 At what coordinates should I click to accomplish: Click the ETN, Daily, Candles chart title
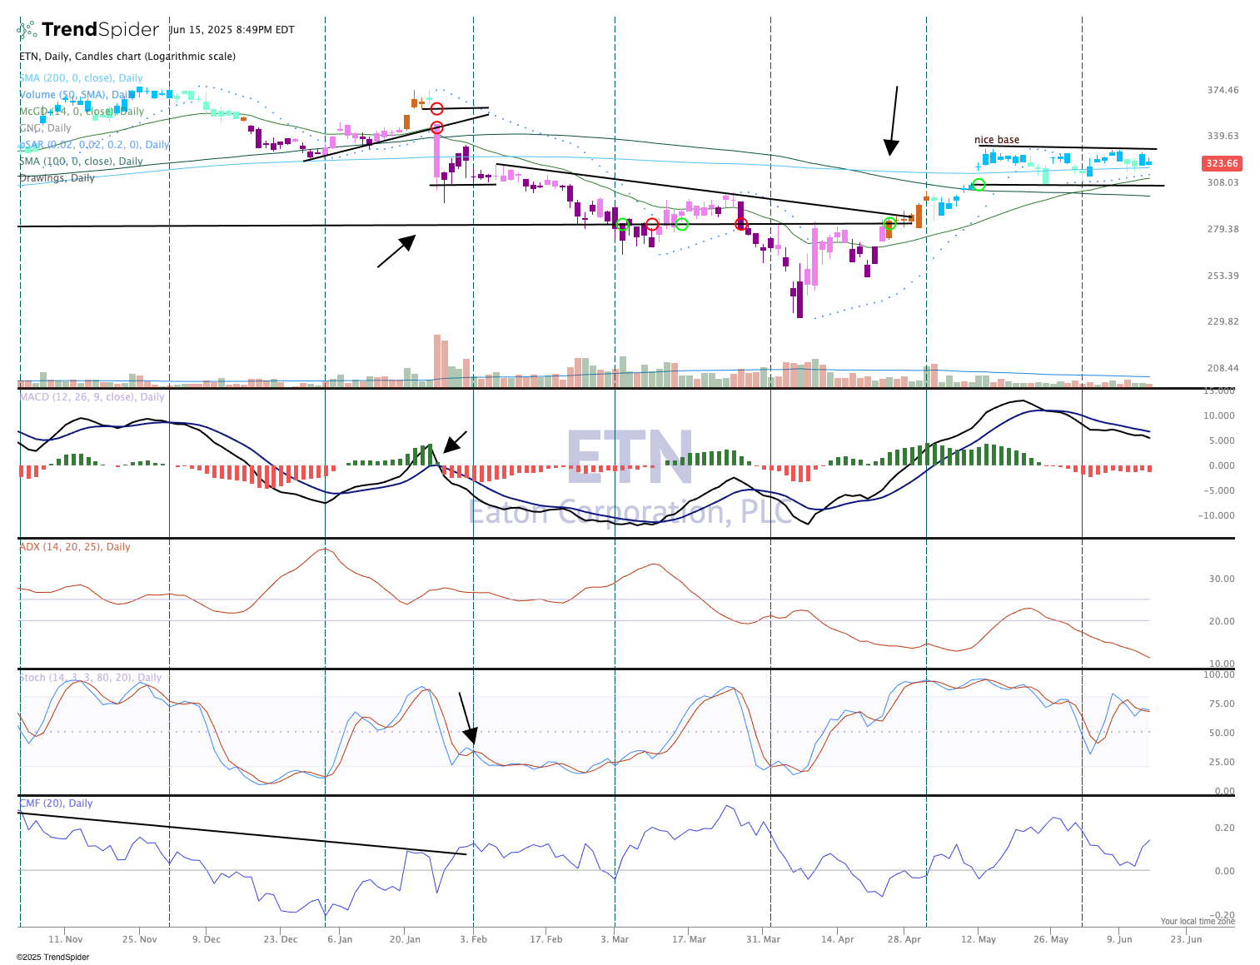[x=127, y=57]
